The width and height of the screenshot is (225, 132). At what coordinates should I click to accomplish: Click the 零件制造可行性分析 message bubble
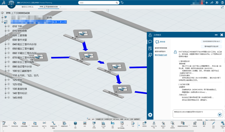pyautogui.click(x=211, y=46)
